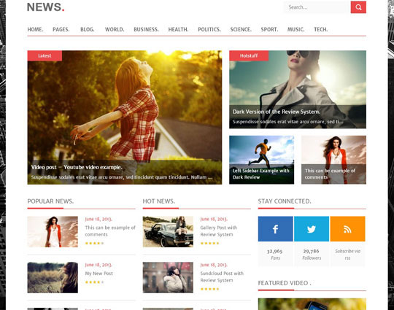Open the PAGES. menu item
Image resolution: width=394 pixels, height=310 pixels.
(61, 29)
